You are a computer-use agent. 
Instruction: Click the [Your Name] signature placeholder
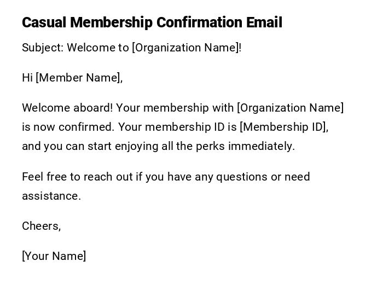pos(54,256)
